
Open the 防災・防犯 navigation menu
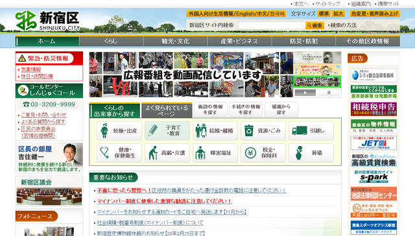(x=303, y=41)
